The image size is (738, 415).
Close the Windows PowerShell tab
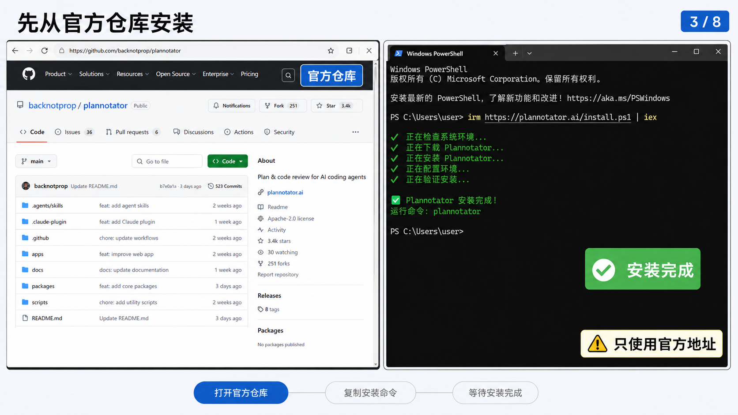[496, 53]
